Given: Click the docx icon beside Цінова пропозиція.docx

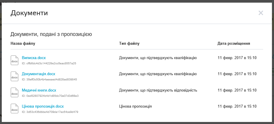Looking at the screenshot, I should (14, 108).
